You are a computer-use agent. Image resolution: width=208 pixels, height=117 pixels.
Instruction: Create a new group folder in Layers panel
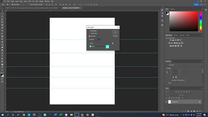click(x=194, y=111)
